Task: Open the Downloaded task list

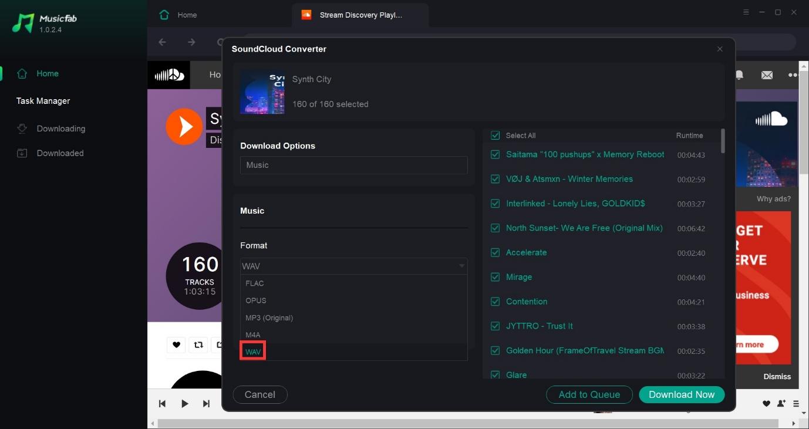Action: tap(50, 153)
